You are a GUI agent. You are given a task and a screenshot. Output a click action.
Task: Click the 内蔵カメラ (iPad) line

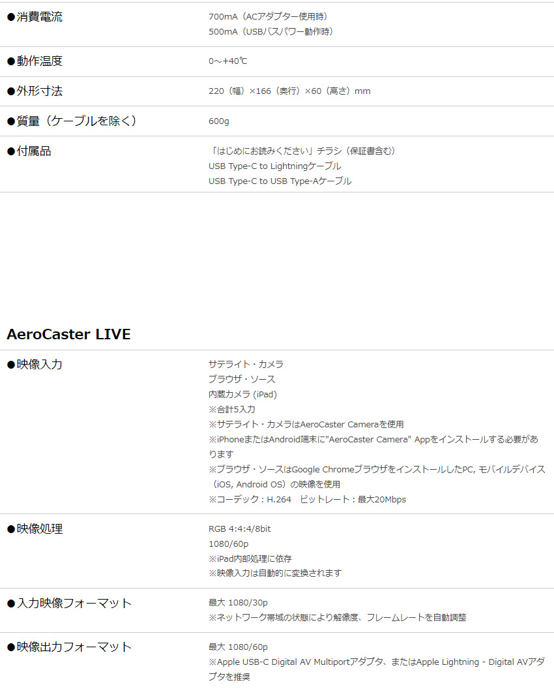pos(242,394)
